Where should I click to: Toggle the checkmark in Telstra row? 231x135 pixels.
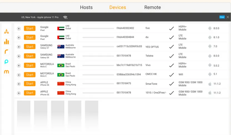pos(172,56)
